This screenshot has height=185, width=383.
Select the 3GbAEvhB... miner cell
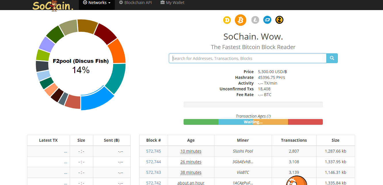coord(243,162)
